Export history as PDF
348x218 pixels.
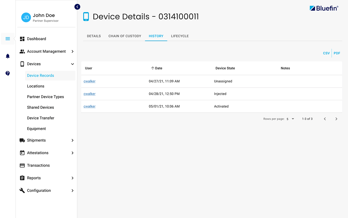(337, 53)
